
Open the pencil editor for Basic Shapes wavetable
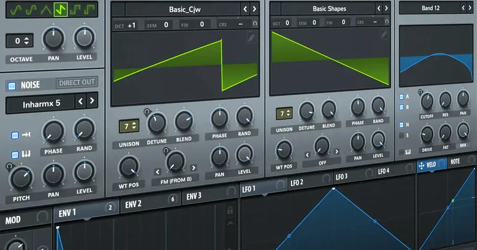coord(383,34)
